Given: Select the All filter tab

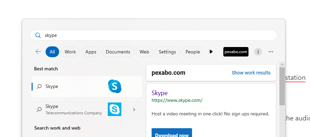Looking at the screenshot, I should 52,52.
